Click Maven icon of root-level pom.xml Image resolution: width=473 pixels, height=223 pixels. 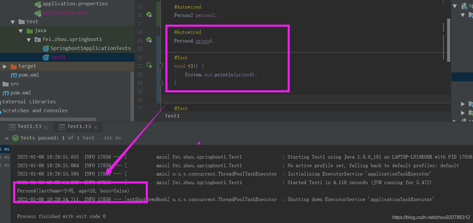coord(6,93)
